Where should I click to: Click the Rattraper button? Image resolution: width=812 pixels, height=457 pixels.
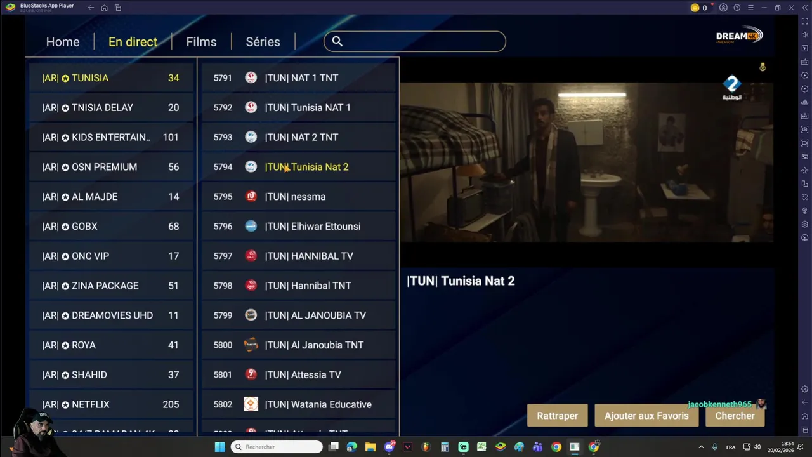point(558,416)
